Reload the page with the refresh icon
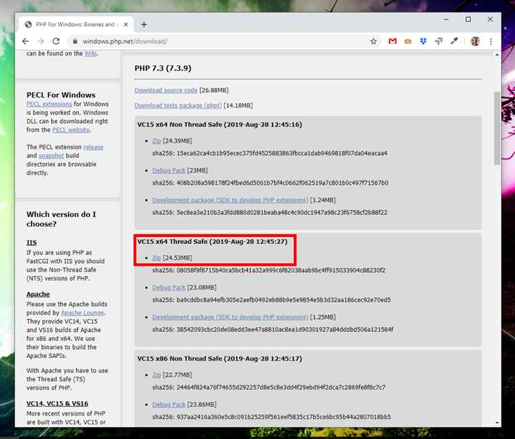The image size is (515, 439). (56, 41)
